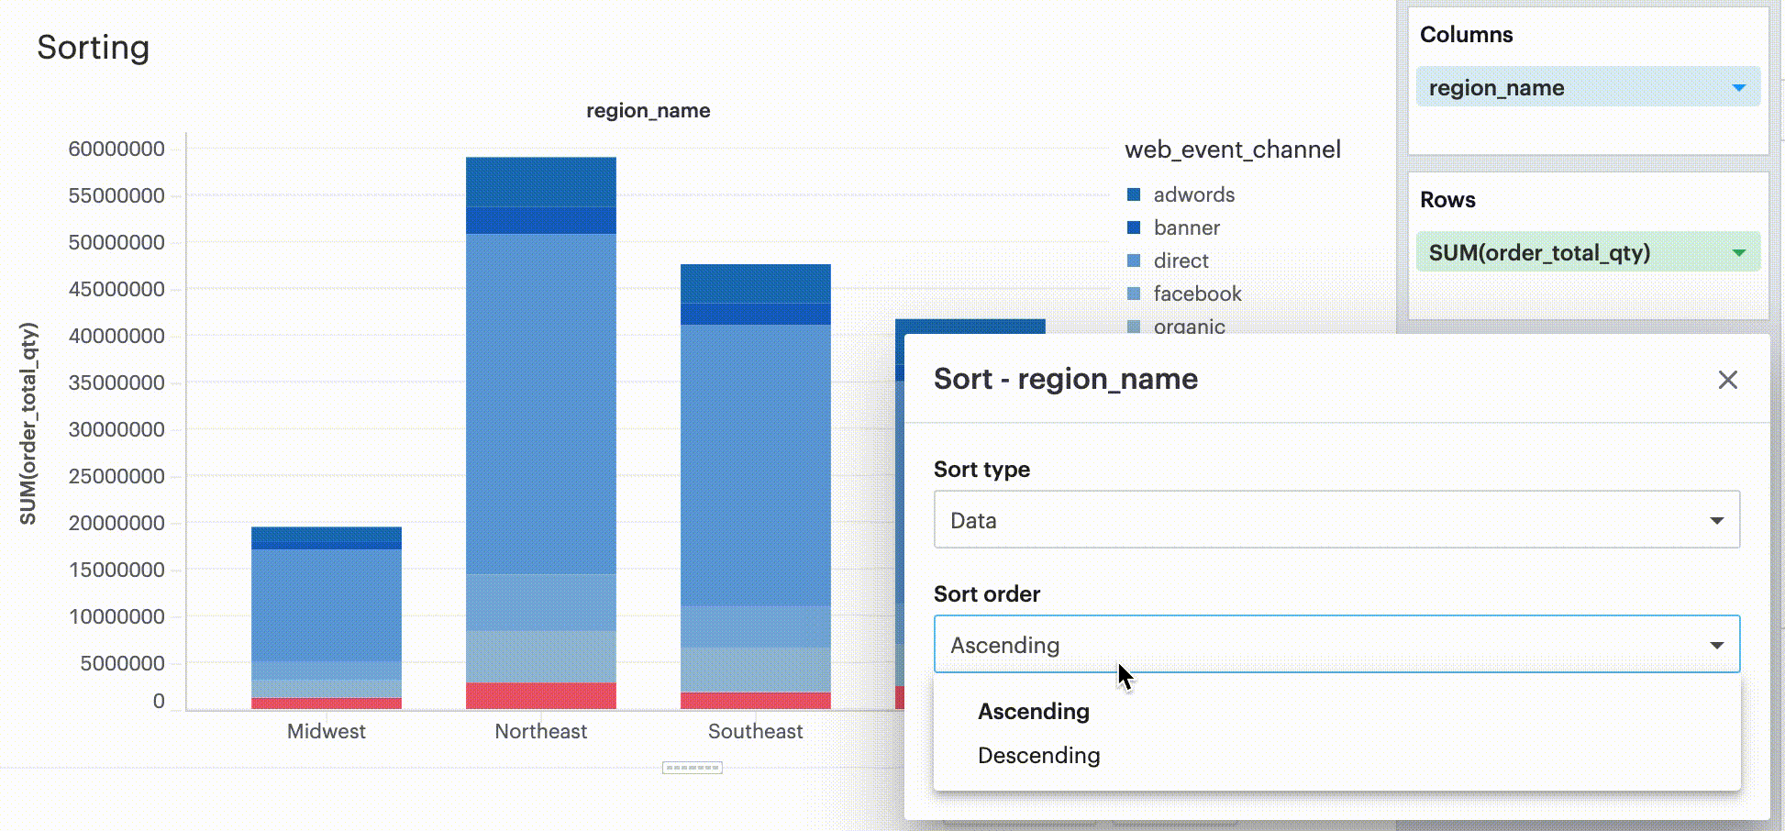
Task: Click the drag handle below the chart
Action: 692,767
